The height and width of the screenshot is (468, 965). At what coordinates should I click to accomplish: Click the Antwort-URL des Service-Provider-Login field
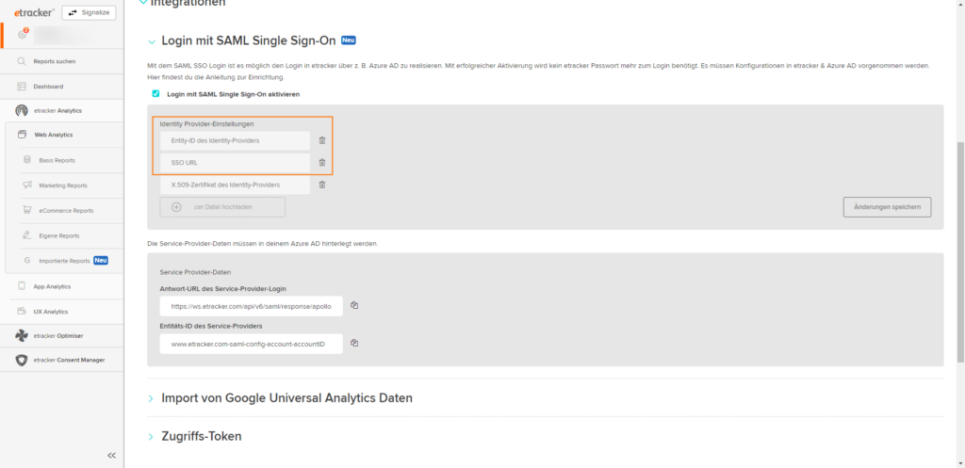click(x=251, y=306)
